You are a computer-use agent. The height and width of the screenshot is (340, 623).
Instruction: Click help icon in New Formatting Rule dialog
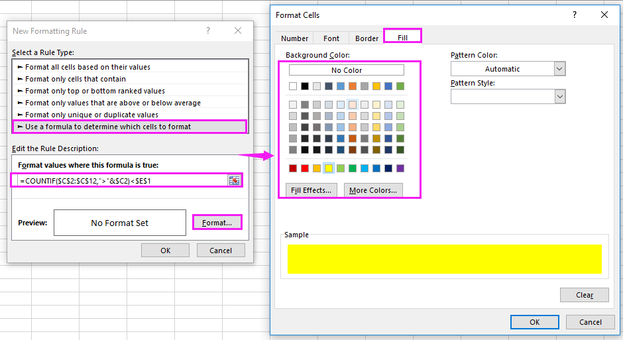pos(208,30)
